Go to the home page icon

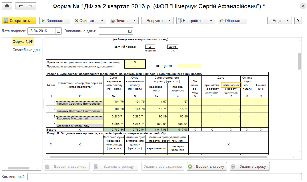(7, 6)
